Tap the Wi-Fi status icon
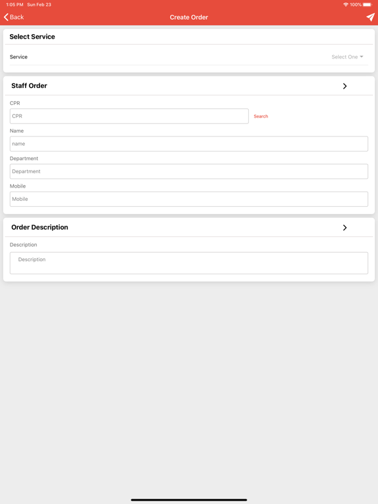Viewport: 378px width, 504px height. [346, 5]
